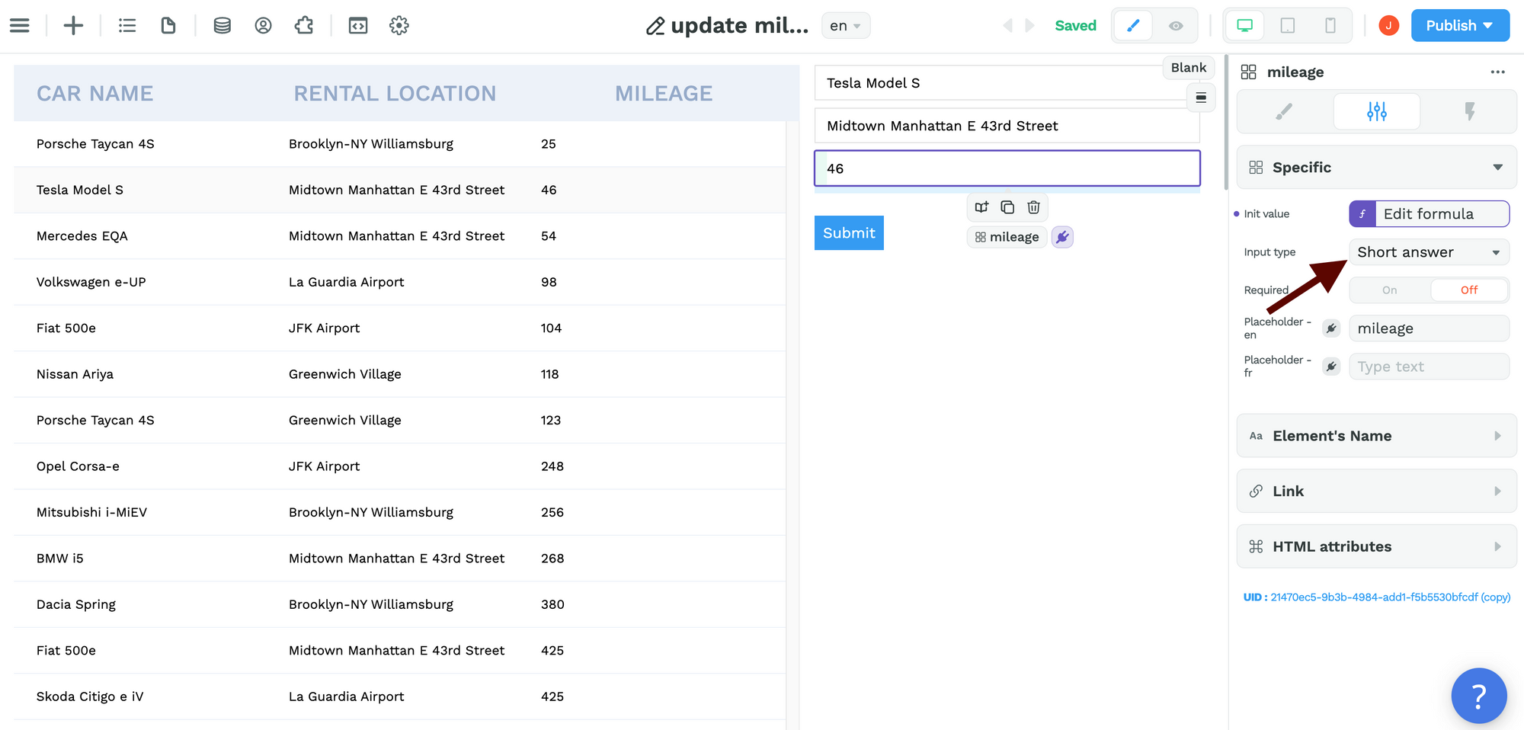Click the plus add element icon
Screen dimensions: 1524x730
point(73,25)
